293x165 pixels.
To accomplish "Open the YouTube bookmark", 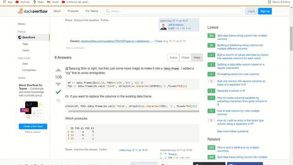I will coord(22,2).
